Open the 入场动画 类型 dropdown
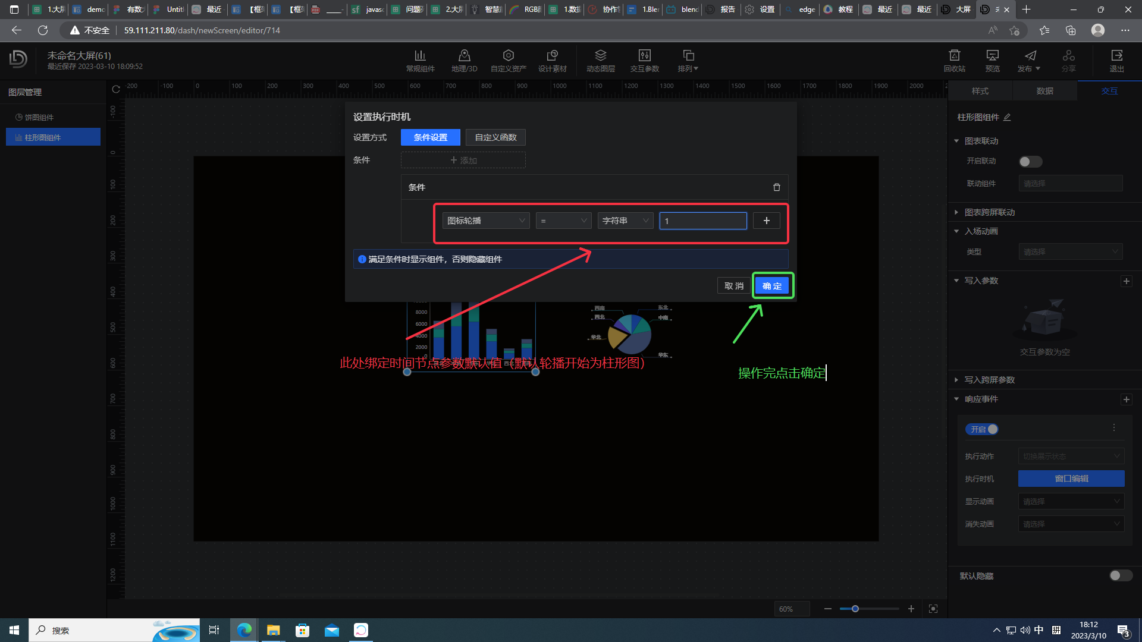1142x642 pixels. 1071,252
